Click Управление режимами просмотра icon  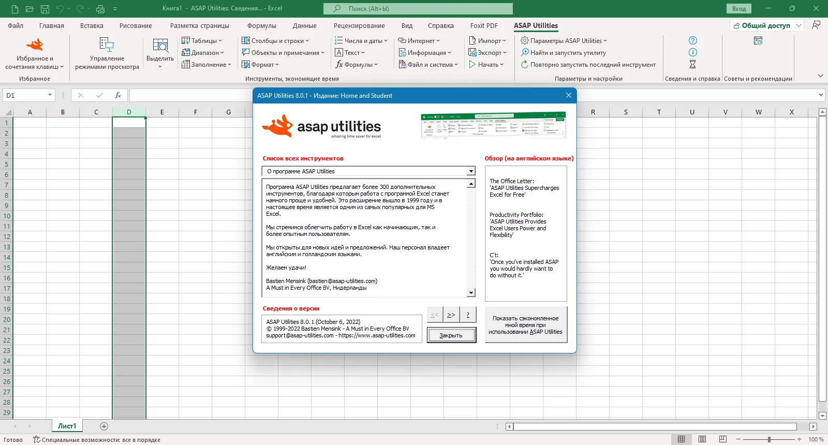click(107, 44)
